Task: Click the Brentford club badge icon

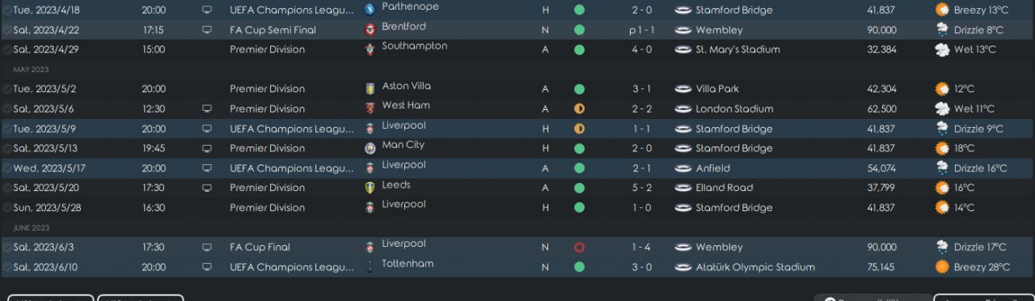Action: click(x=370, y=30)
